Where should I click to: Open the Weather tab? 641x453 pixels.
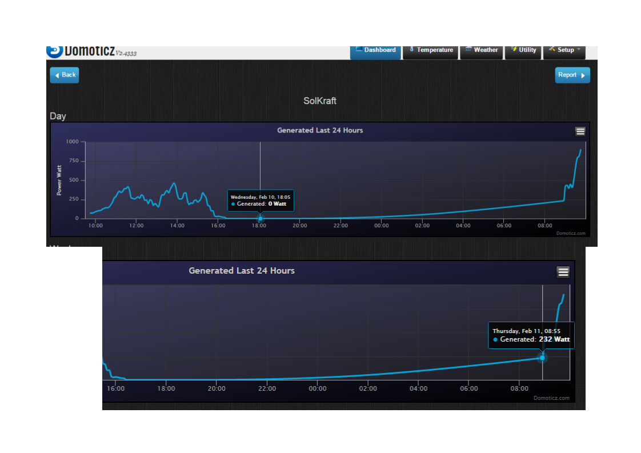[x=481, y=53]
